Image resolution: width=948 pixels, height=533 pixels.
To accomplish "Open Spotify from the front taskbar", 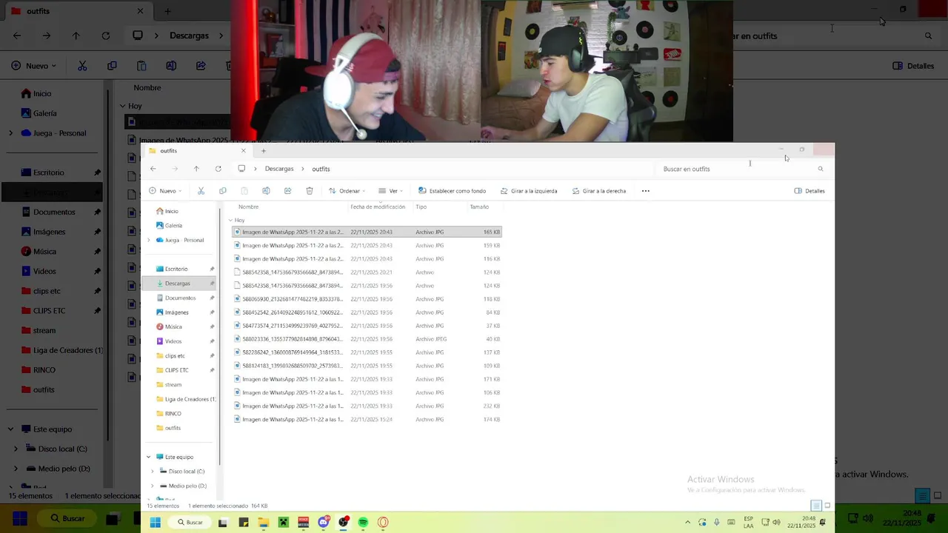I will pyautogui.click(x=363, y=523).
